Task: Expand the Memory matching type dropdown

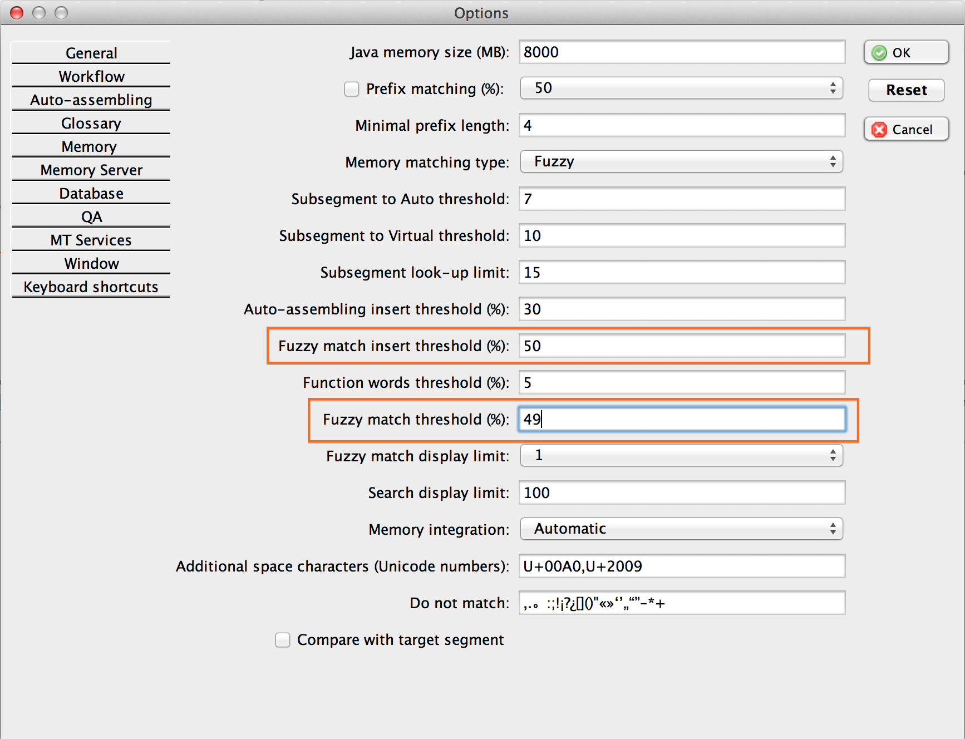Action: 681,162
